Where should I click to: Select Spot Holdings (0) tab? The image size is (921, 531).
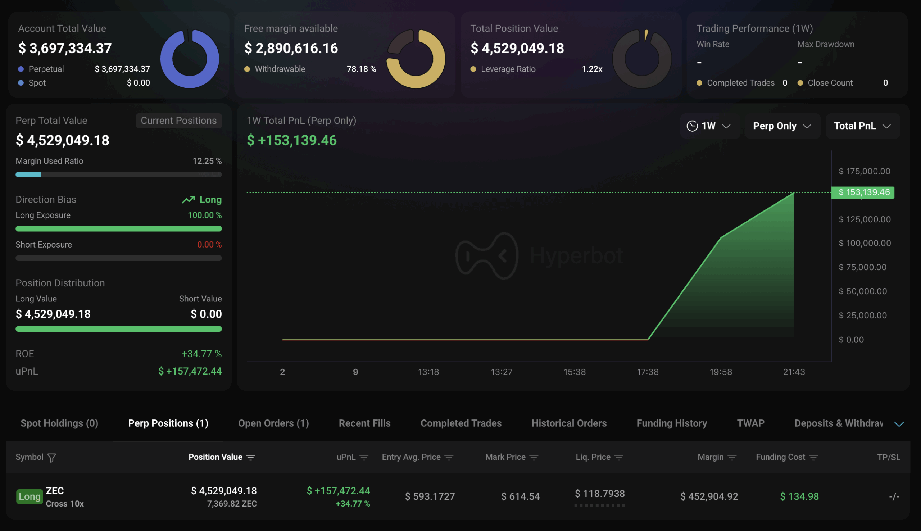tap(59, 423)
